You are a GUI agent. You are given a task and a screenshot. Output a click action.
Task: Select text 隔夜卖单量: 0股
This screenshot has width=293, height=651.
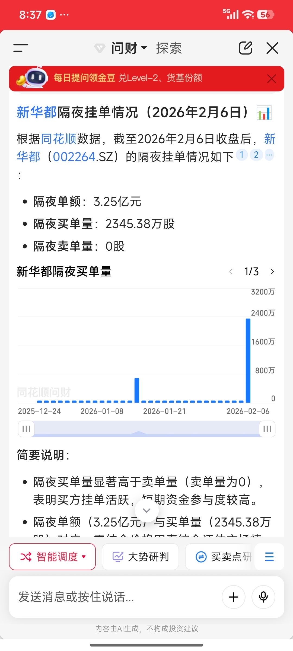[79, 246]
